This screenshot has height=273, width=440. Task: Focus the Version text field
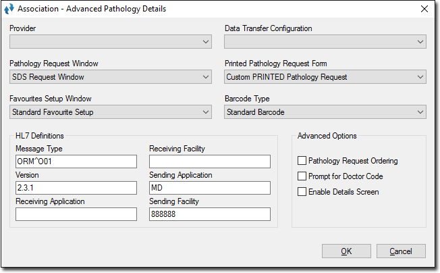(76, 188)
